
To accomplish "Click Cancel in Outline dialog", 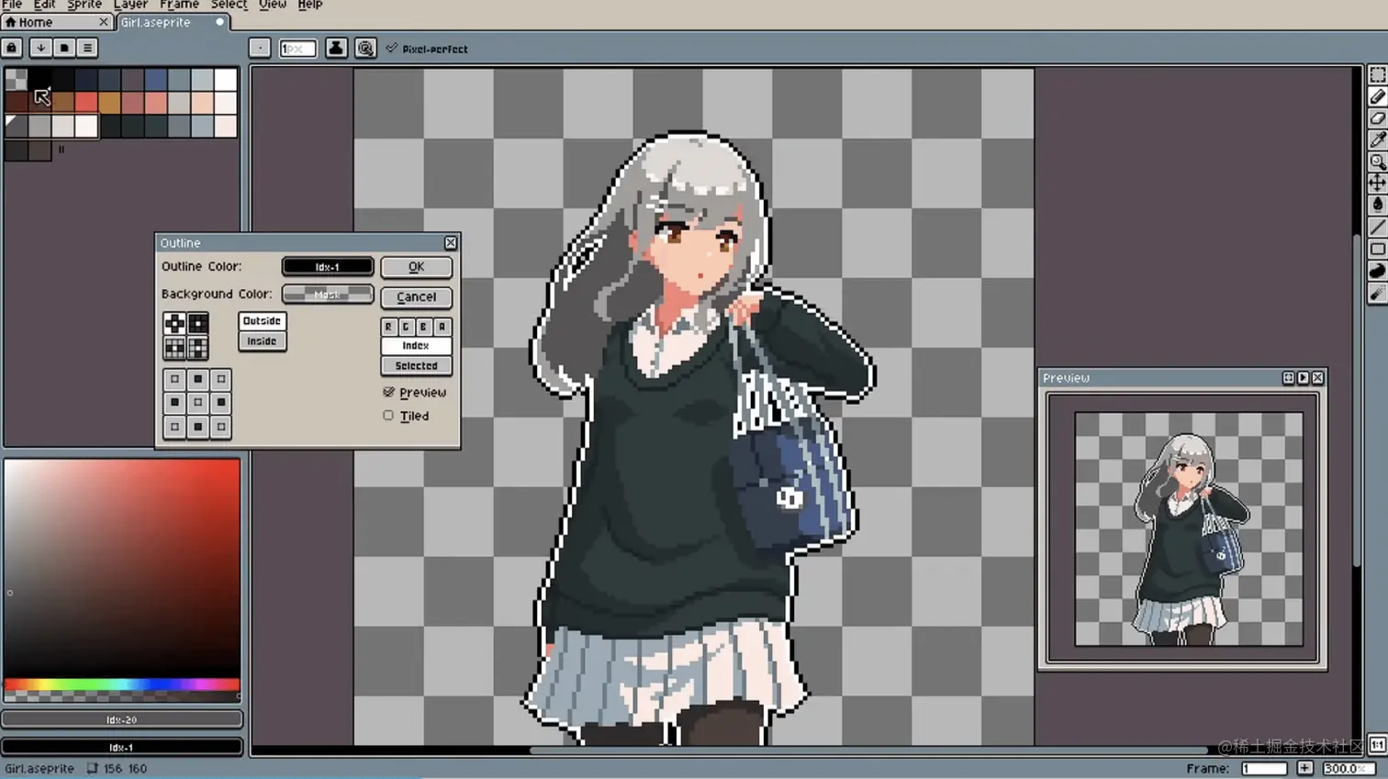I will pyautogui.click(x=416, y=297).
